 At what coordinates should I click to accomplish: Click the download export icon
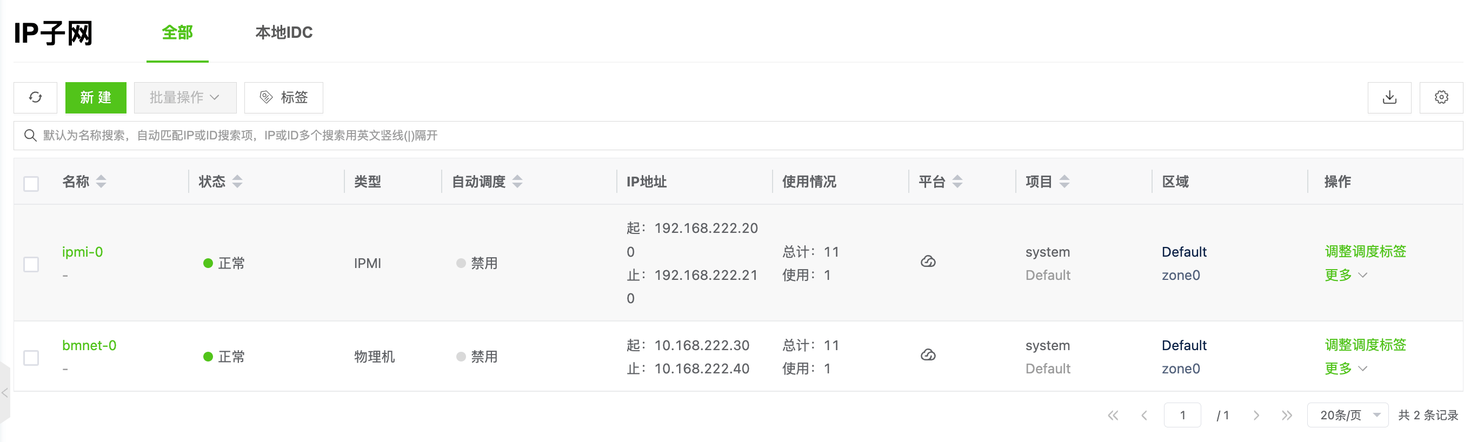[1389, 97]
